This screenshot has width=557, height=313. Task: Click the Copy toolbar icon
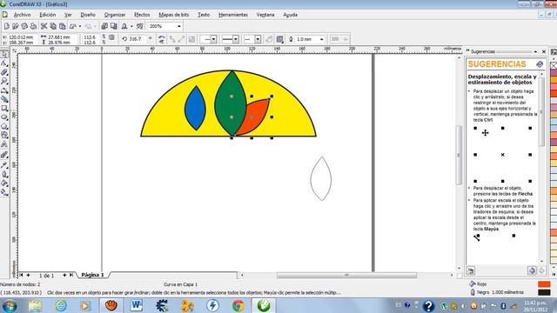coord(53,26)
